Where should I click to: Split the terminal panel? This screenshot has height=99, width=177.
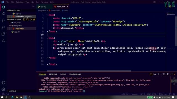tap(164, 74)
